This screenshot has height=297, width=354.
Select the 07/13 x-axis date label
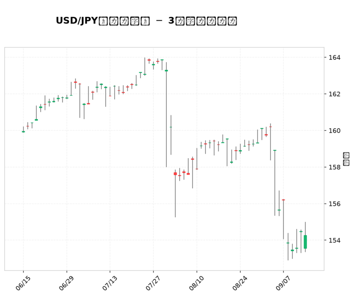tap(110, 283)
